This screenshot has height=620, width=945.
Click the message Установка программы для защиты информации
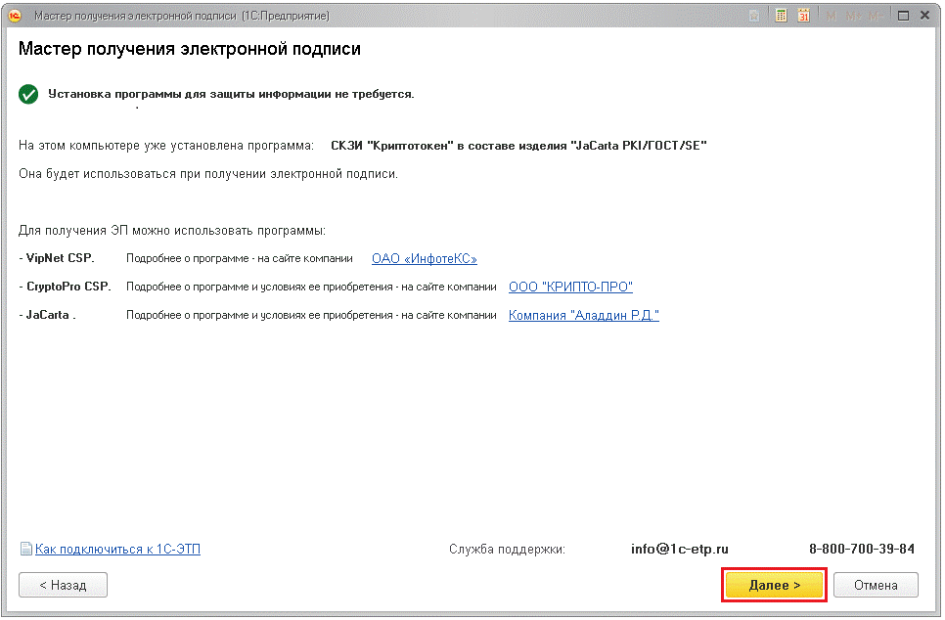click(231, 95)
